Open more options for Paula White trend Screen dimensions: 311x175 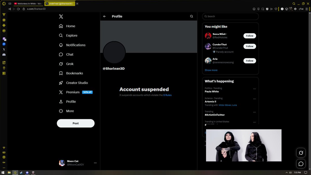[x=255, y=89]
